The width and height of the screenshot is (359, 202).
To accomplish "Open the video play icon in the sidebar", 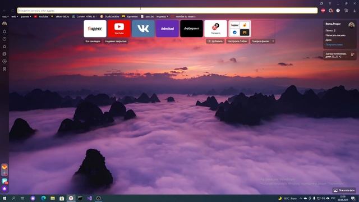I will [x=4, y=61].
